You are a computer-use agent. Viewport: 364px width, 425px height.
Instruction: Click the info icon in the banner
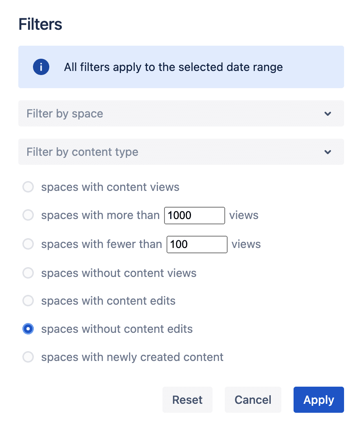[41, 67]
